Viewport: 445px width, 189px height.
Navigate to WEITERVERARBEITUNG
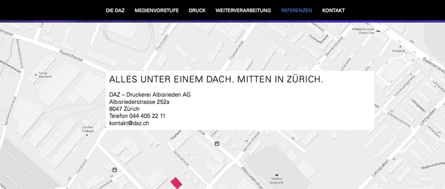pyautogui.click(x=243, y=10)
